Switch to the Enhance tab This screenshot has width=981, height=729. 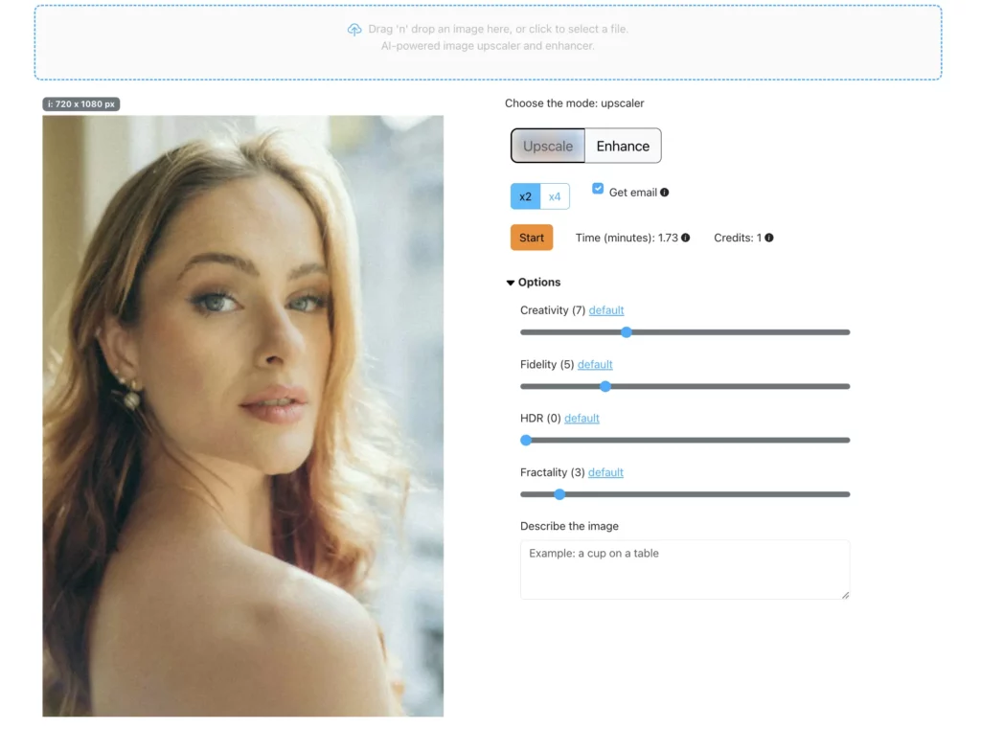623,146
